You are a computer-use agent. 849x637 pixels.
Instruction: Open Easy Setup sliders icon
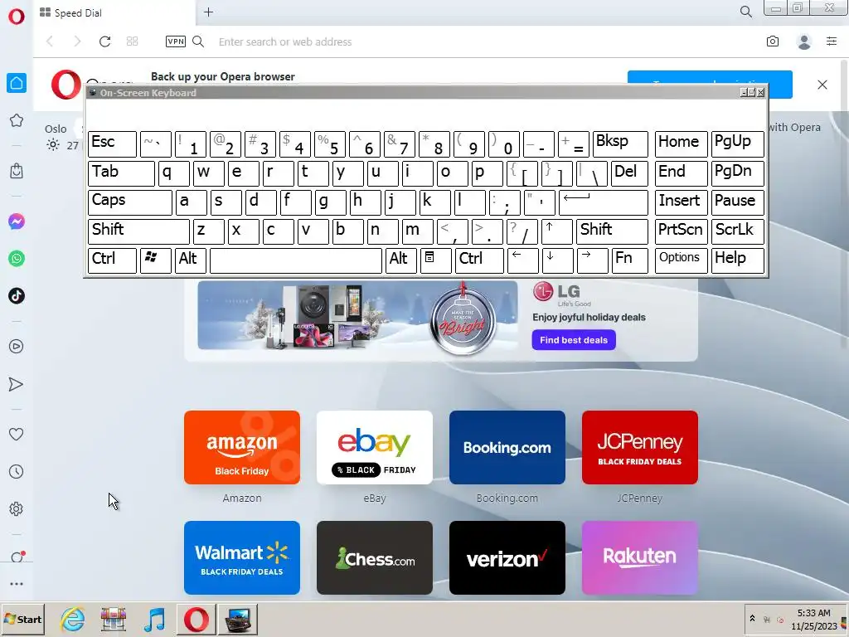pos(832,41)
